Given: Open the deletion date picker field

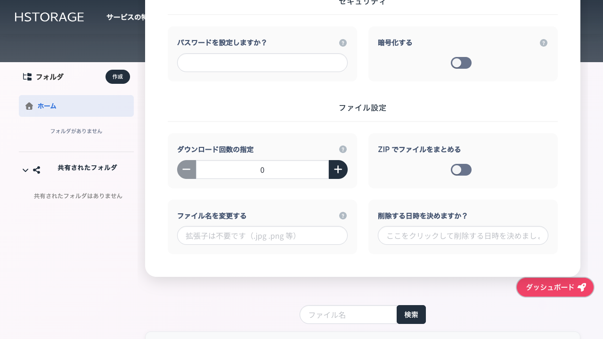Looking at the screenshot, I should coord(463,235).
